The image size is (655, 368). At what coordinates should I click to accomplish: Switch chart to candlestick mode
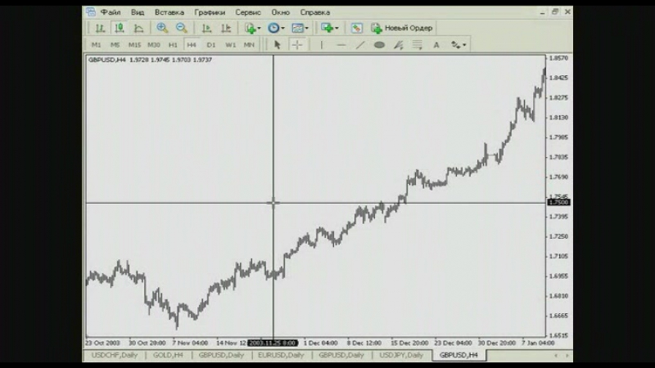[119, 28]
